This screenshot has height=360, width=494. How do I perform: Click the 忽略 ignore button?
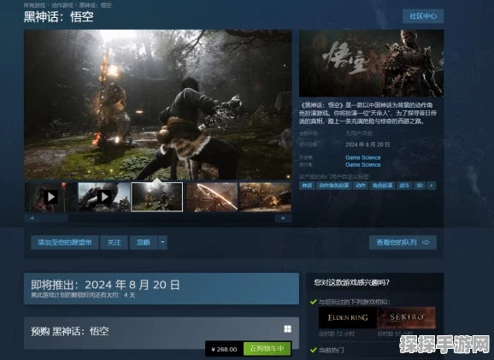(144, 242)
